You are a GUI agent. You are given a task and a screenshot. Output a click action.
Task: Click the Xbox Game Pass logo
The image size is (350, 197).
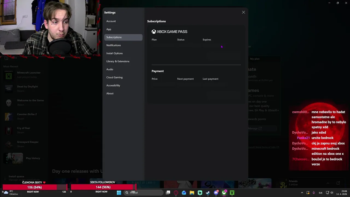(x=170, y=32)
